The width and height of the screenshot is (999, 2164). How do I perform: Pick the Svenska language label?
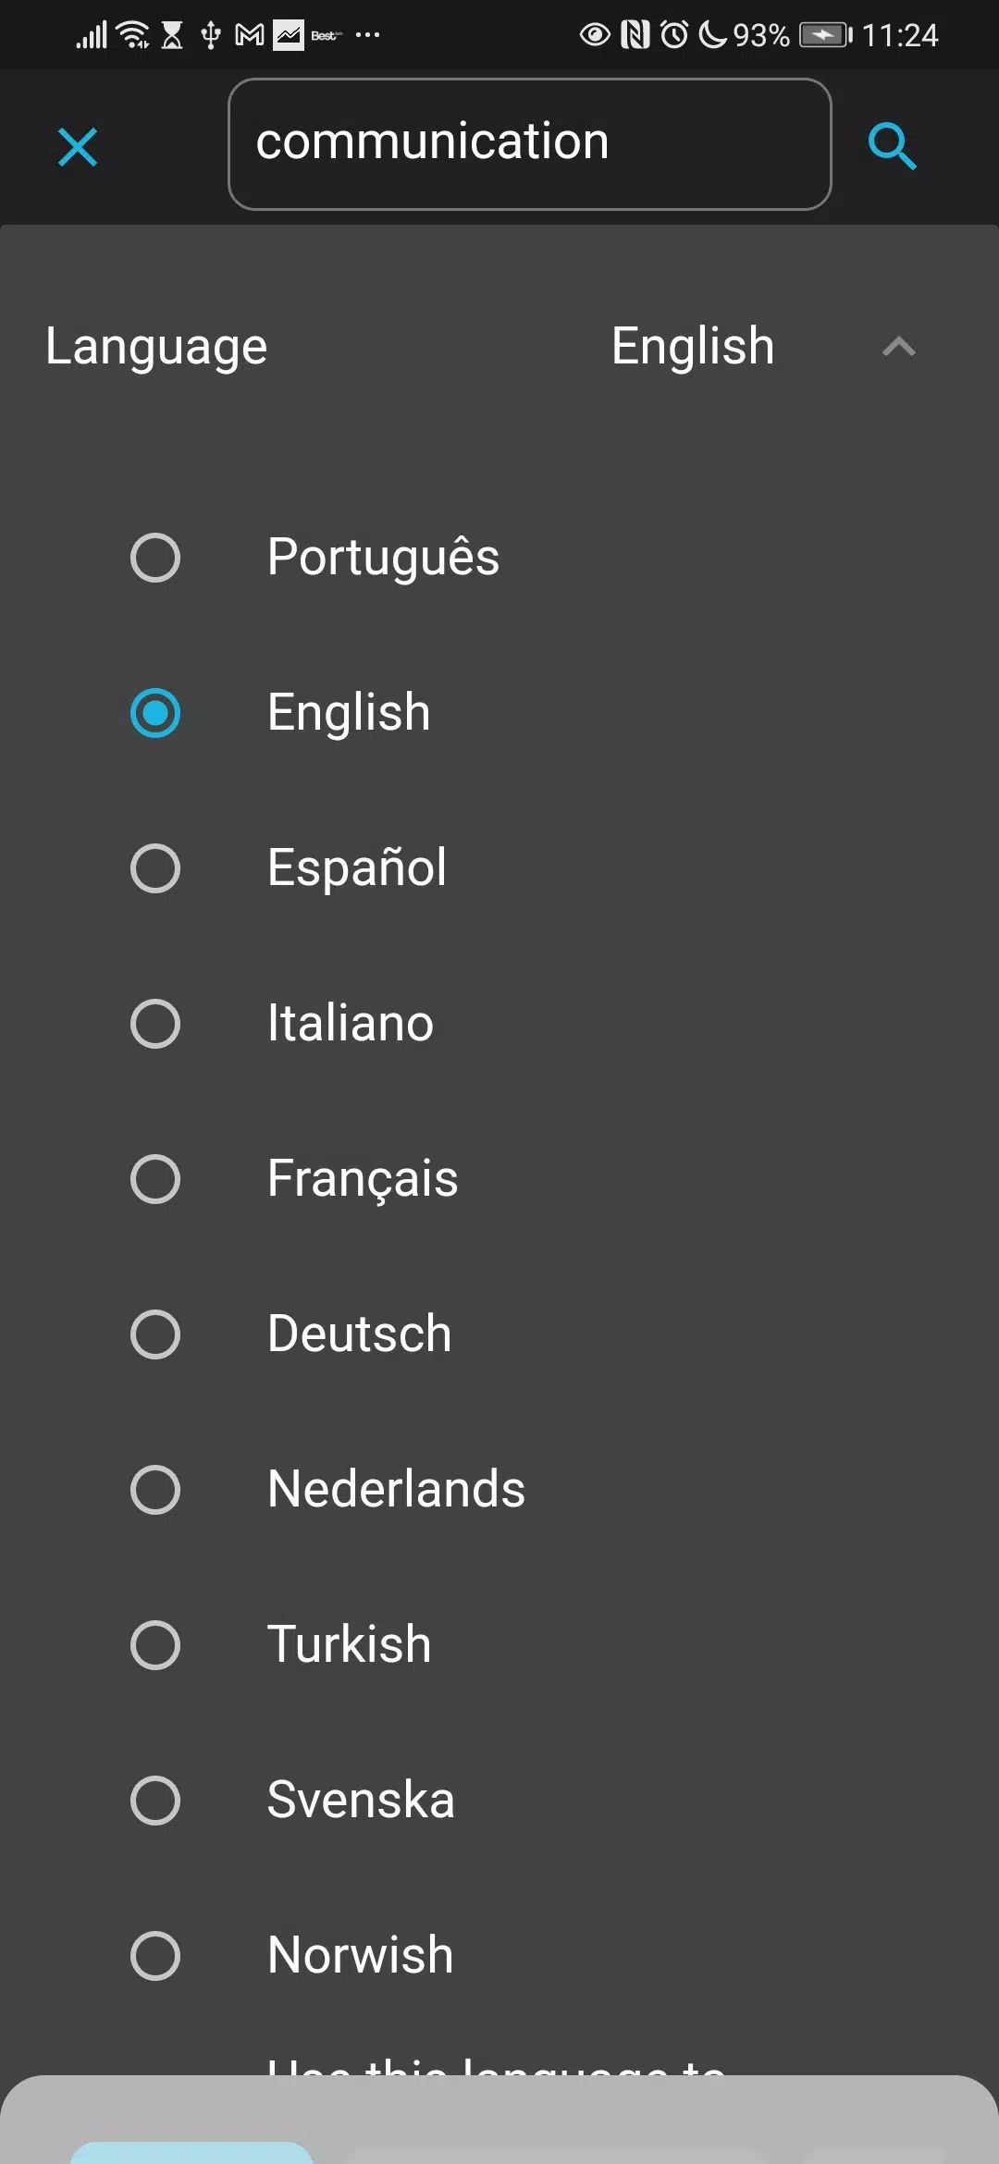pyautogui.click(x=361, y=1800)
